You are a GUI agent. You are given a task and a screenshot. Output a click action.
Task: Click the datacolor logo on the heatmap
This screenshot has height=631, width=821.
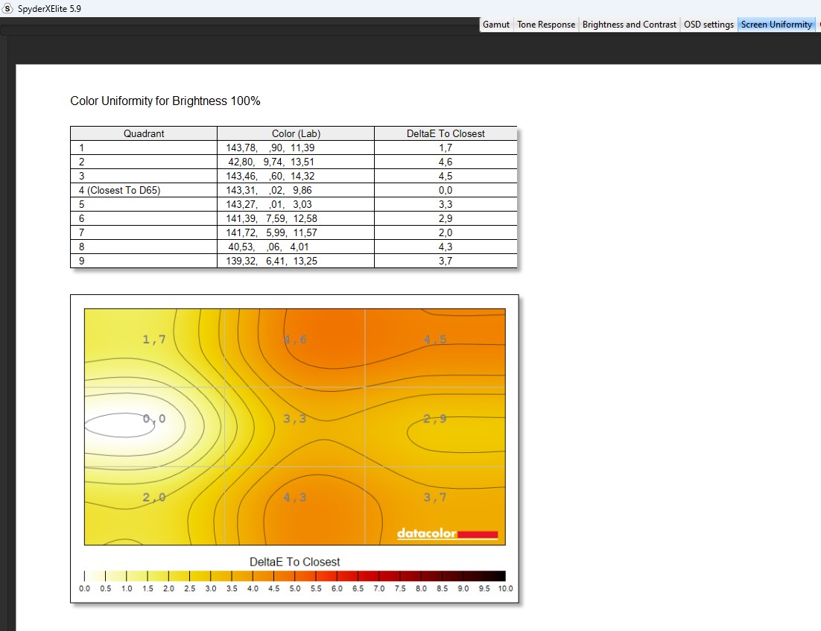click(447, 533)
